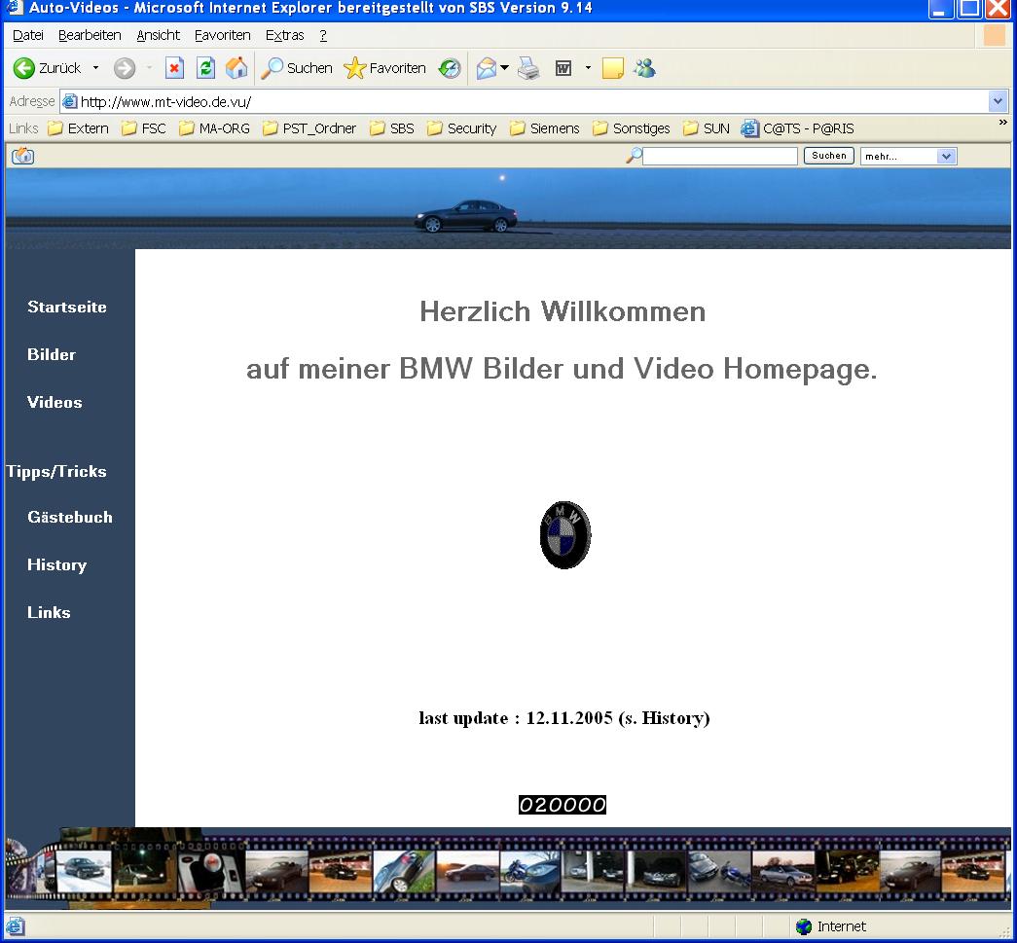Click the search toolbar text field

[720, 156]
